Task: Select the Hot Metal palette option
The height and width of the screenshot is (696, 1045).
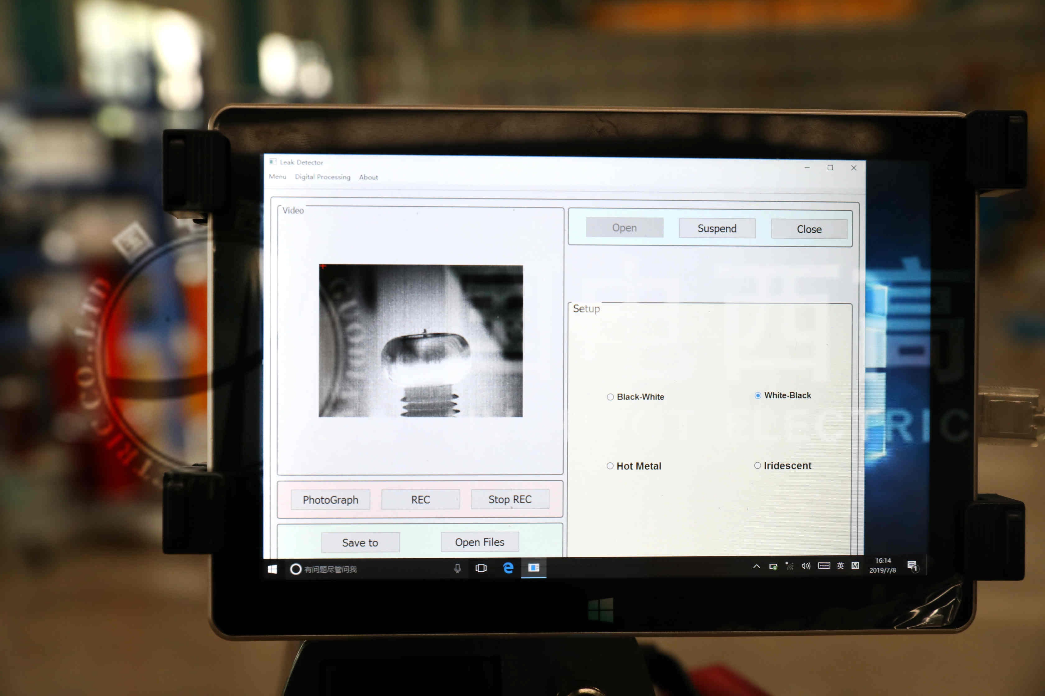Action: (x=610, y=466)
